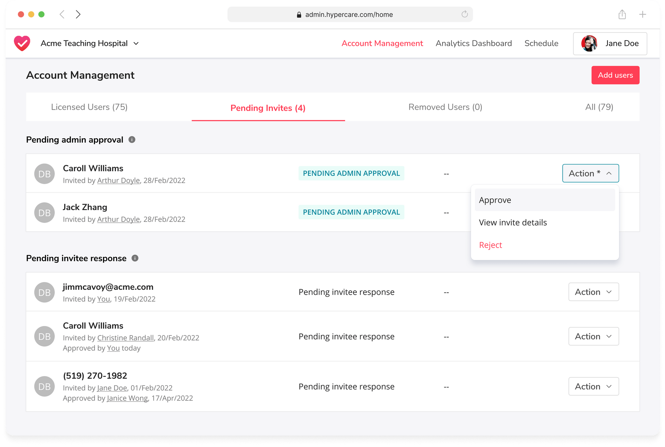Open Action dropdown for (519) 270-1982
Screen dimensions: 665x447
click(x=593, y=386)
